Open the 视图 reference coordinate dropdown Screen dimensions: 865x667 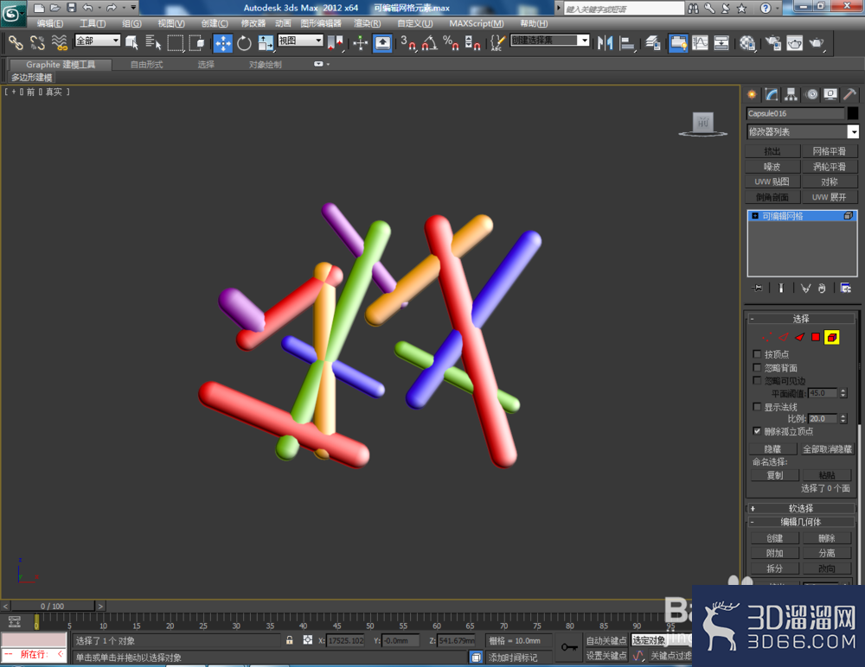coord(299,41)
